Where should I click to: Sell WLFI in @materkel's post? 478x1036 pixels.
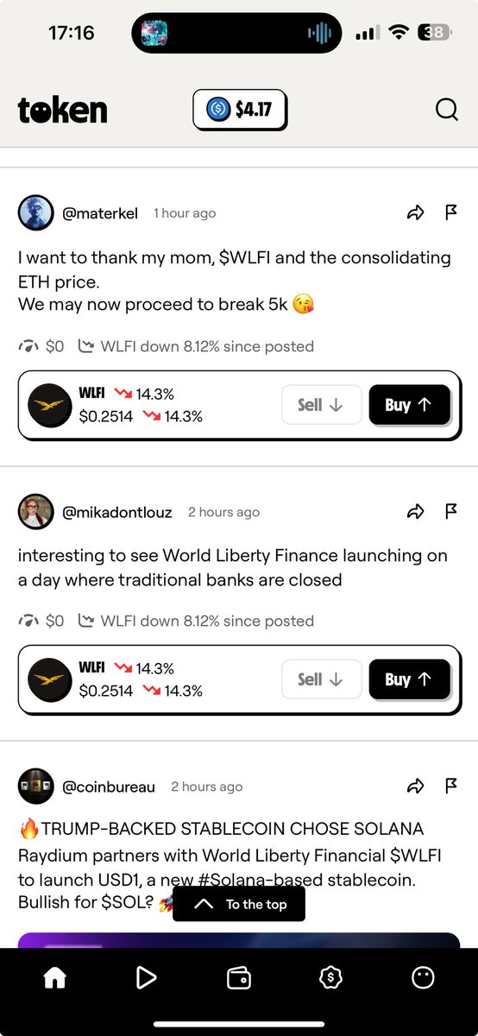click(320, 405)
